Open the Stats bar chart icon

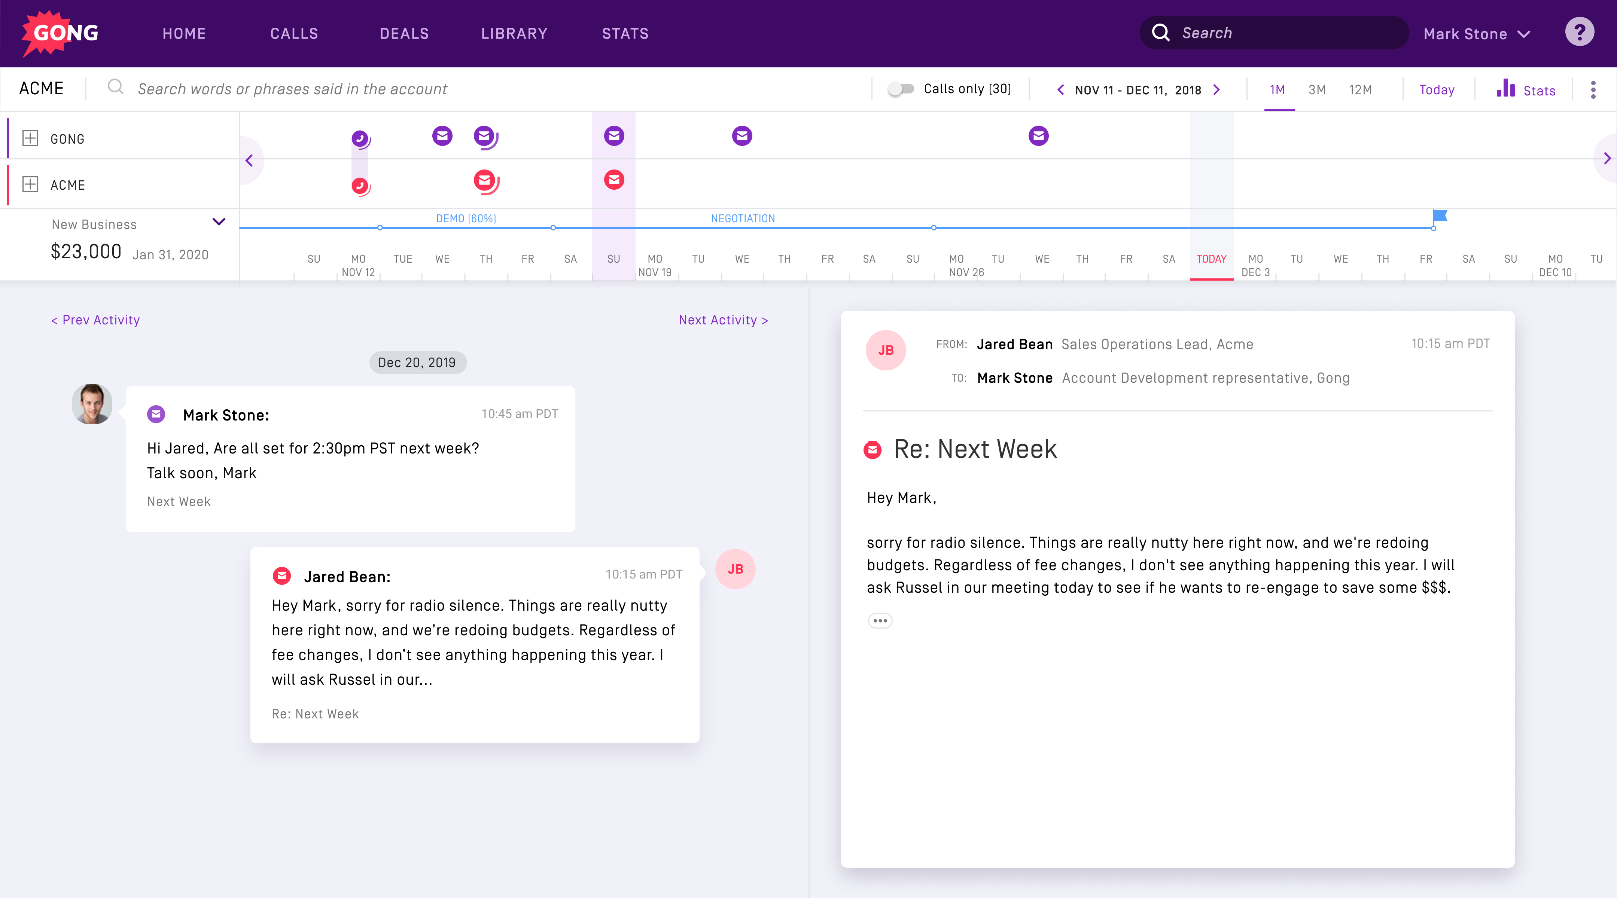pos(1506,88)
